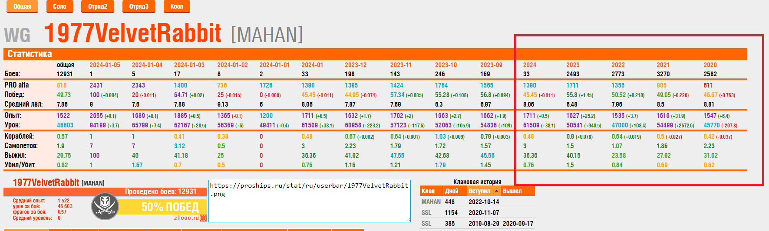This screenshot has width=769, height=231.
Task: Sort clan history by Клан column
Action: [x=428, y=191]
